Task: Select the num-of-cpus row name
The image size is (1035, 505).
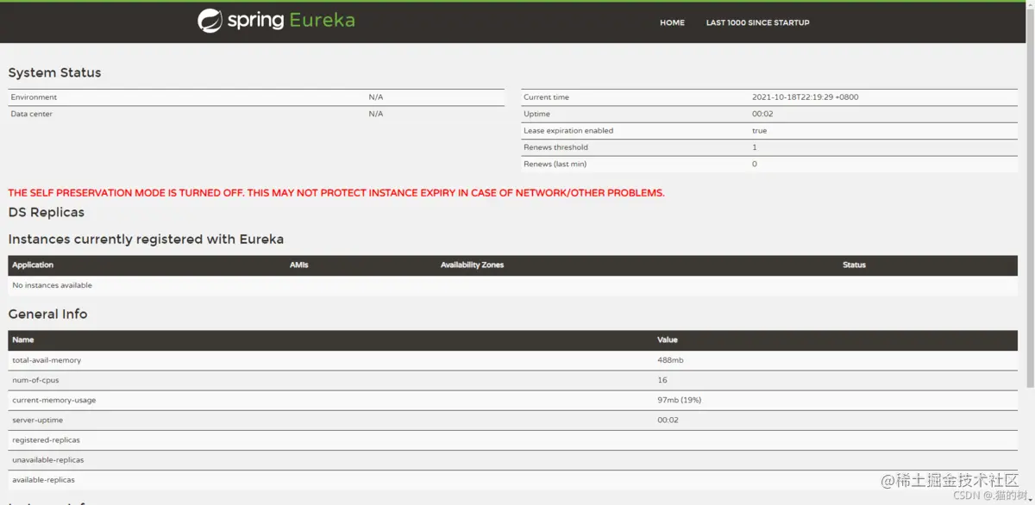Action: click(35, 380)
